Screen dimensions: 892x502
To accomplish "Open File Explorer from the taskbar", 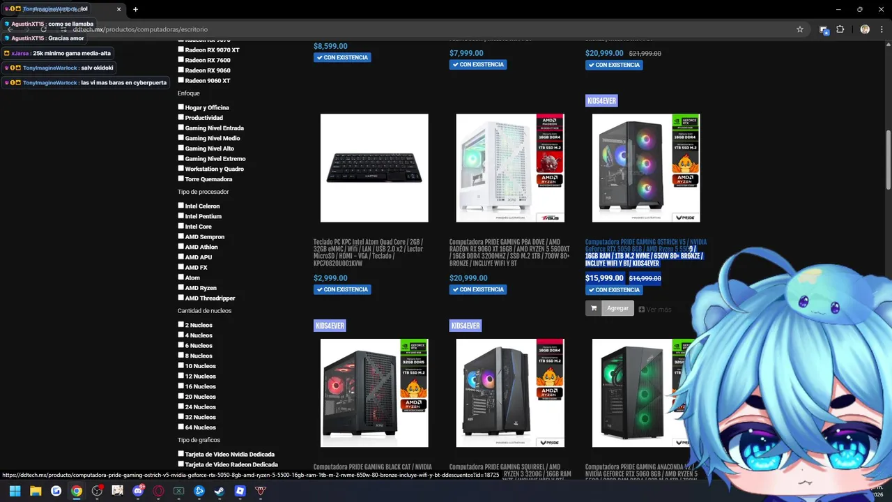I will click(36, 491).
